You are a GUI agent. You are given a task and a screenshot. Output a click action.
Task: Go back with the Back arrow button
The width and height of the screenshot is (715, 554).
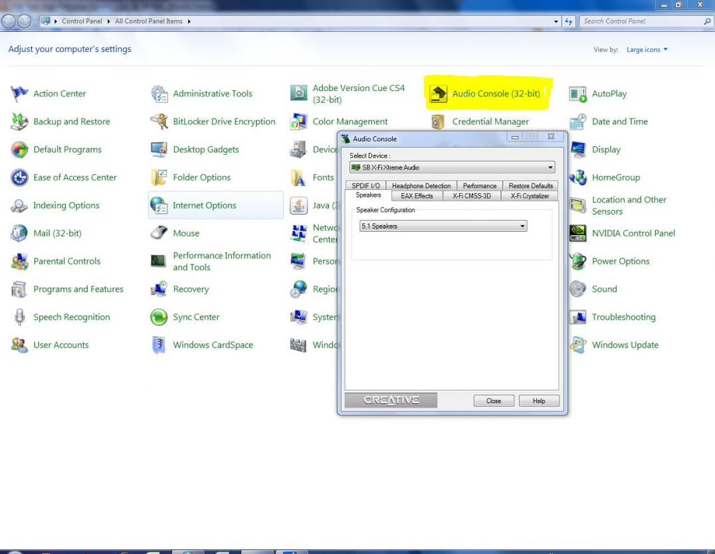9,21
